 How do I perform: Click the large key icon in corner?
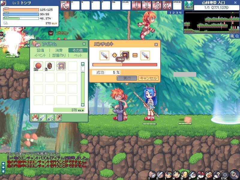[x=234, y=174]
